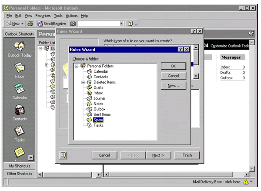
Task: Click the Help question-mark toolbar icon
Action: pyautogui.click(x=130, y=23)
